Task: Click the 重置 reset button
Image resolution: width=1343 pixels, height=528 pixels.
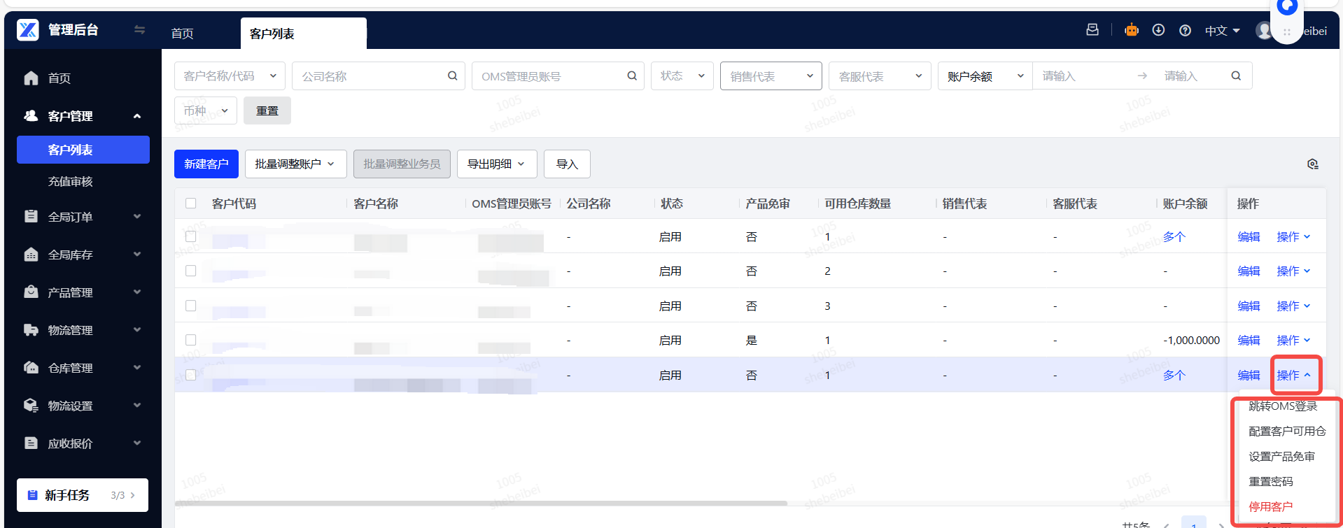Action: click(267, 110)
